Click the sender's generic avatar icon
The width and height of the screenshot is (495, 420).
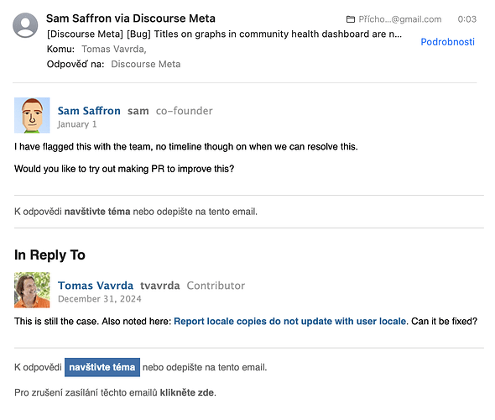pyautogui.click(x=25, y=25)
